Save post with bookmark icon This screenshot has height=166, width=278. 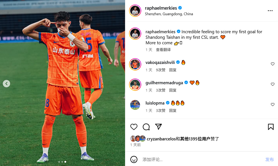tap(270, 127)
